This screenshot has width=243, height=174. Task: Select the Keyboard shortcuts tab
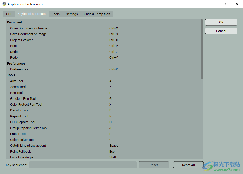click(x=32, y=14)
